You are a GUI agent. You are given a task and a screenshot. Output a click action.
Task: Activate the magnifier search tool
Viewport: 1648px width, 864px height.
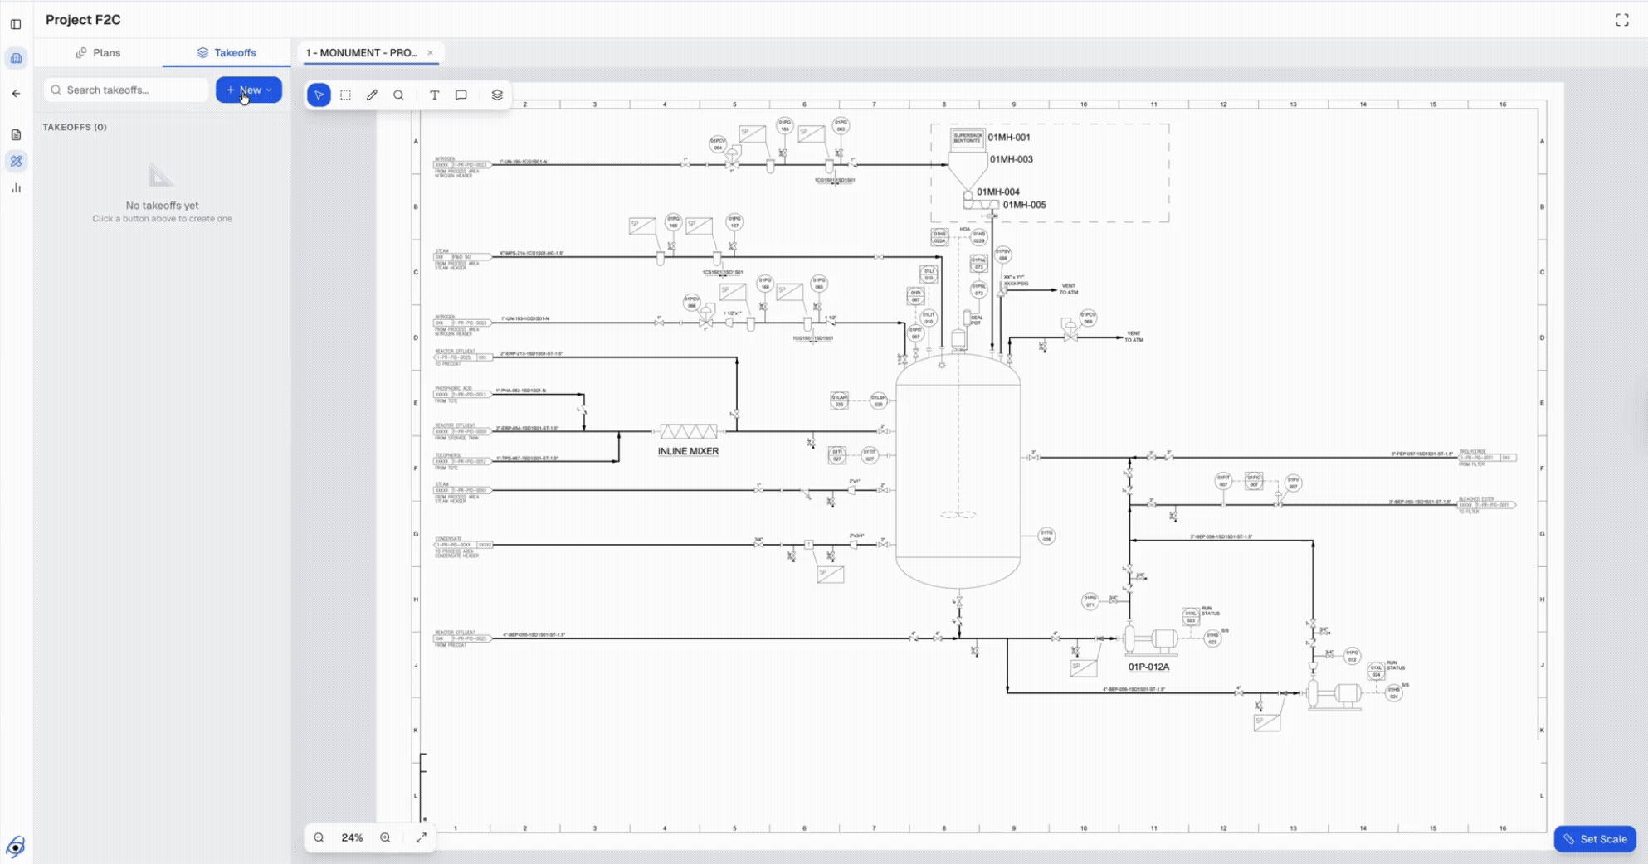pos(398,95)
